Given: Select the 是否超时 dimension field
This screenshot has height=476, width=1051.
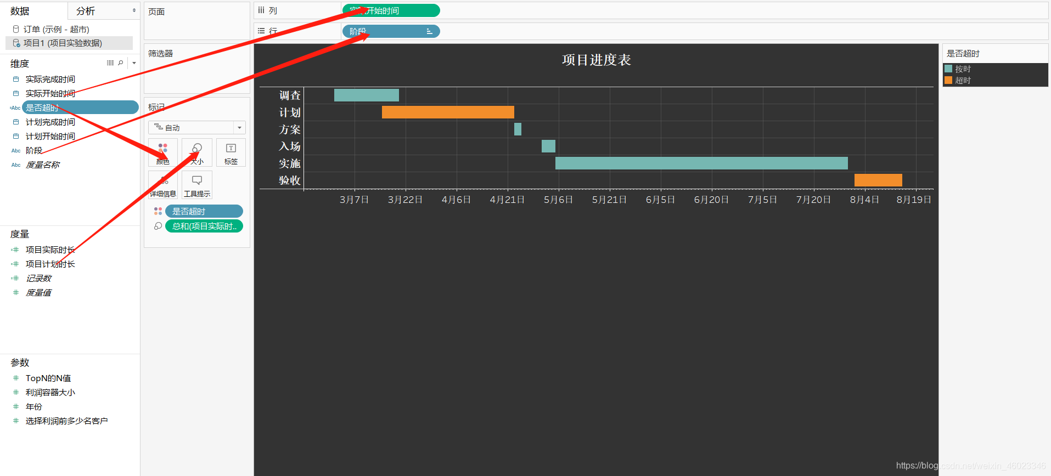Looking at the screenshot, I should pyautogui.click(x=80, y=107).
